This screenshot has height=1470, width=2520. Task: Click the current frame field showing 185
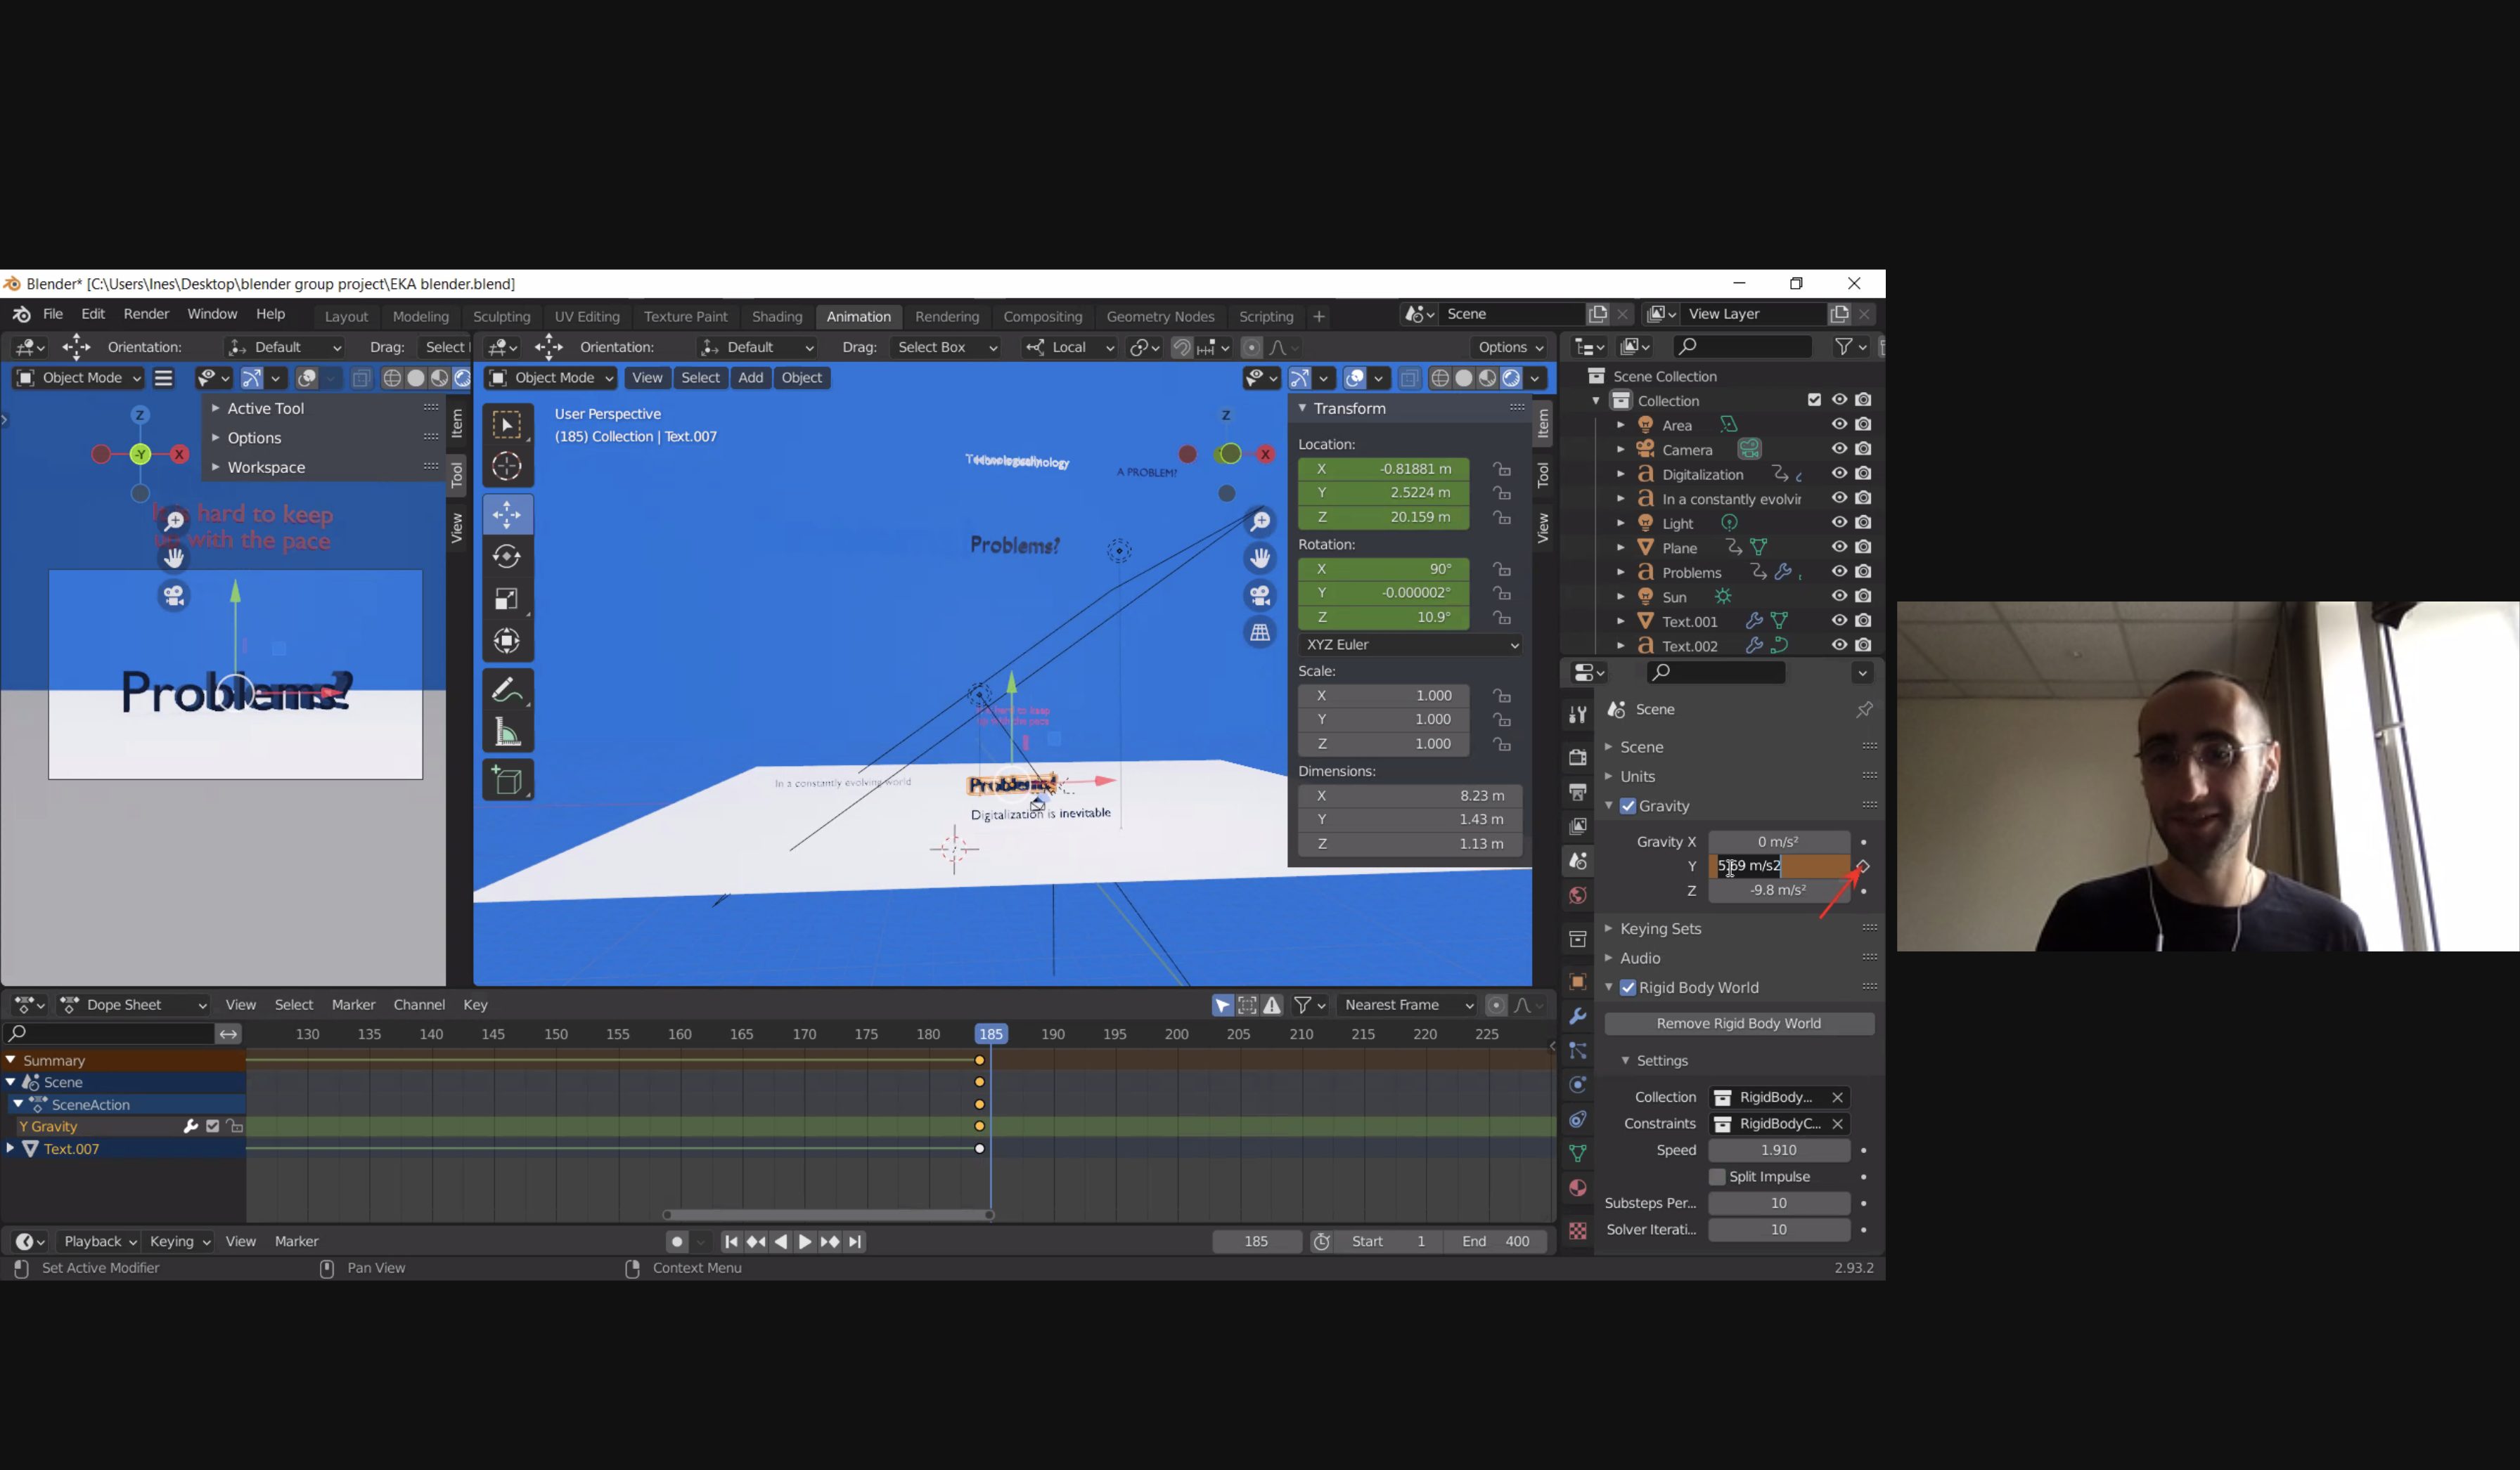(x=1256, y=1242)
